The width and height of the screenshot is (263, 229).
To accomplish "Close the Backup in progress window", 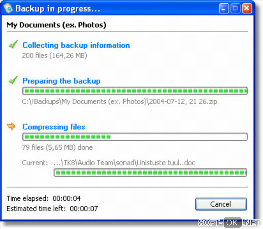I will [247, 8].
